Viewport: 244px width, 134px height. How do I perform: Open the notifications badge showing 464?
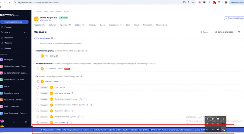coord(2,121)
